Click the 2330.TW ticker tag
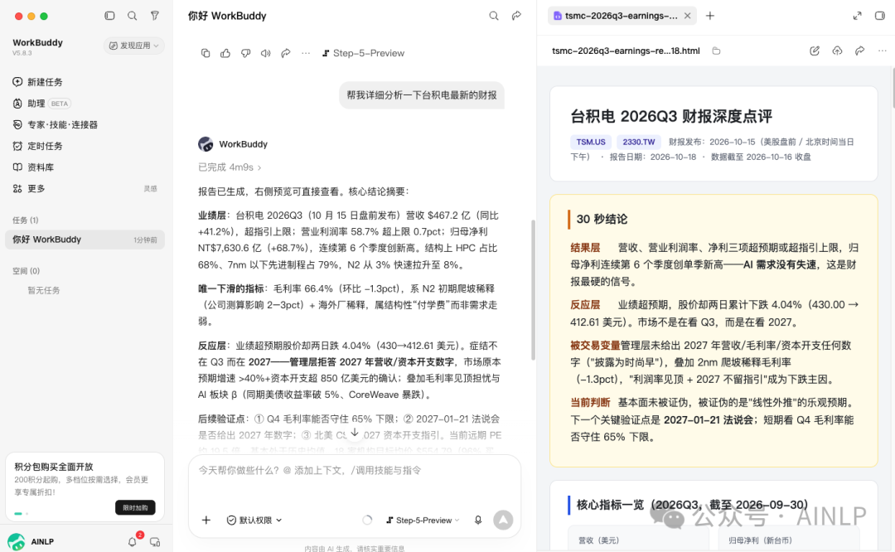Screen dimensions: 895x552 coord(639,142)
